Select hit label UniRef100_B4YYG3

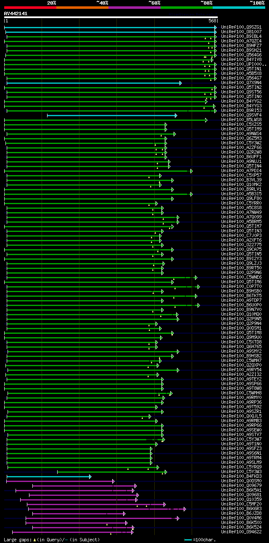pos(241,106)
